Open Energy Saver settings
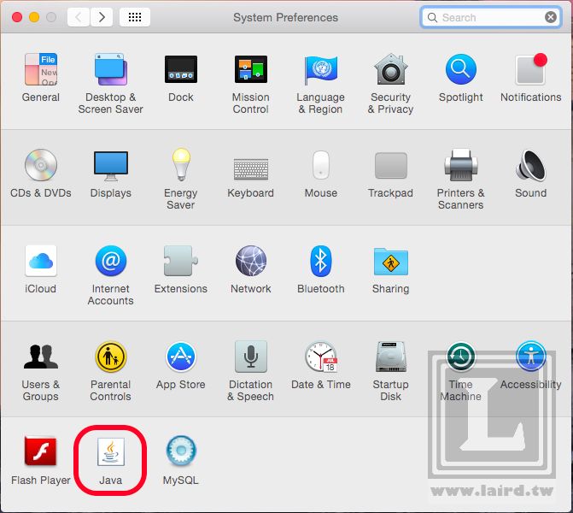The image size is (573, 513). point(181,165)
